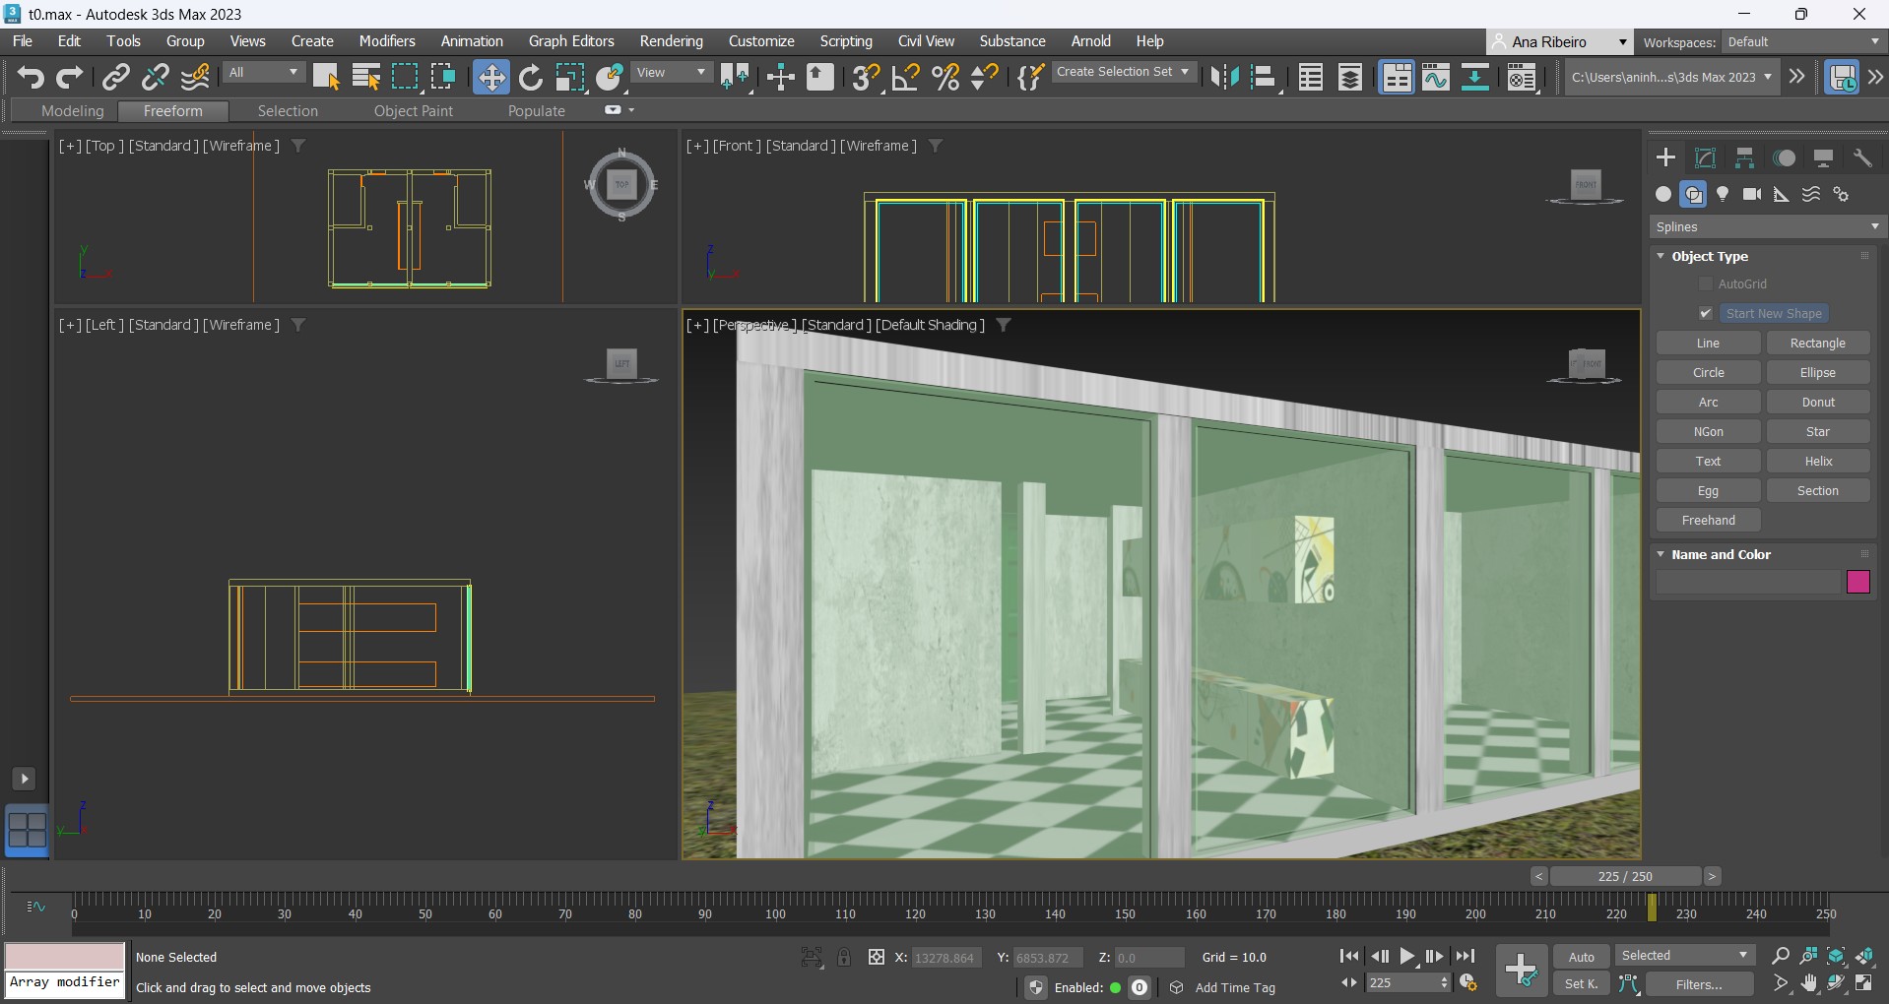The height and width of the screenshot is (1004, 1889).
Task: Select the Move tool in toolbar
Action: tap(490, 77)
